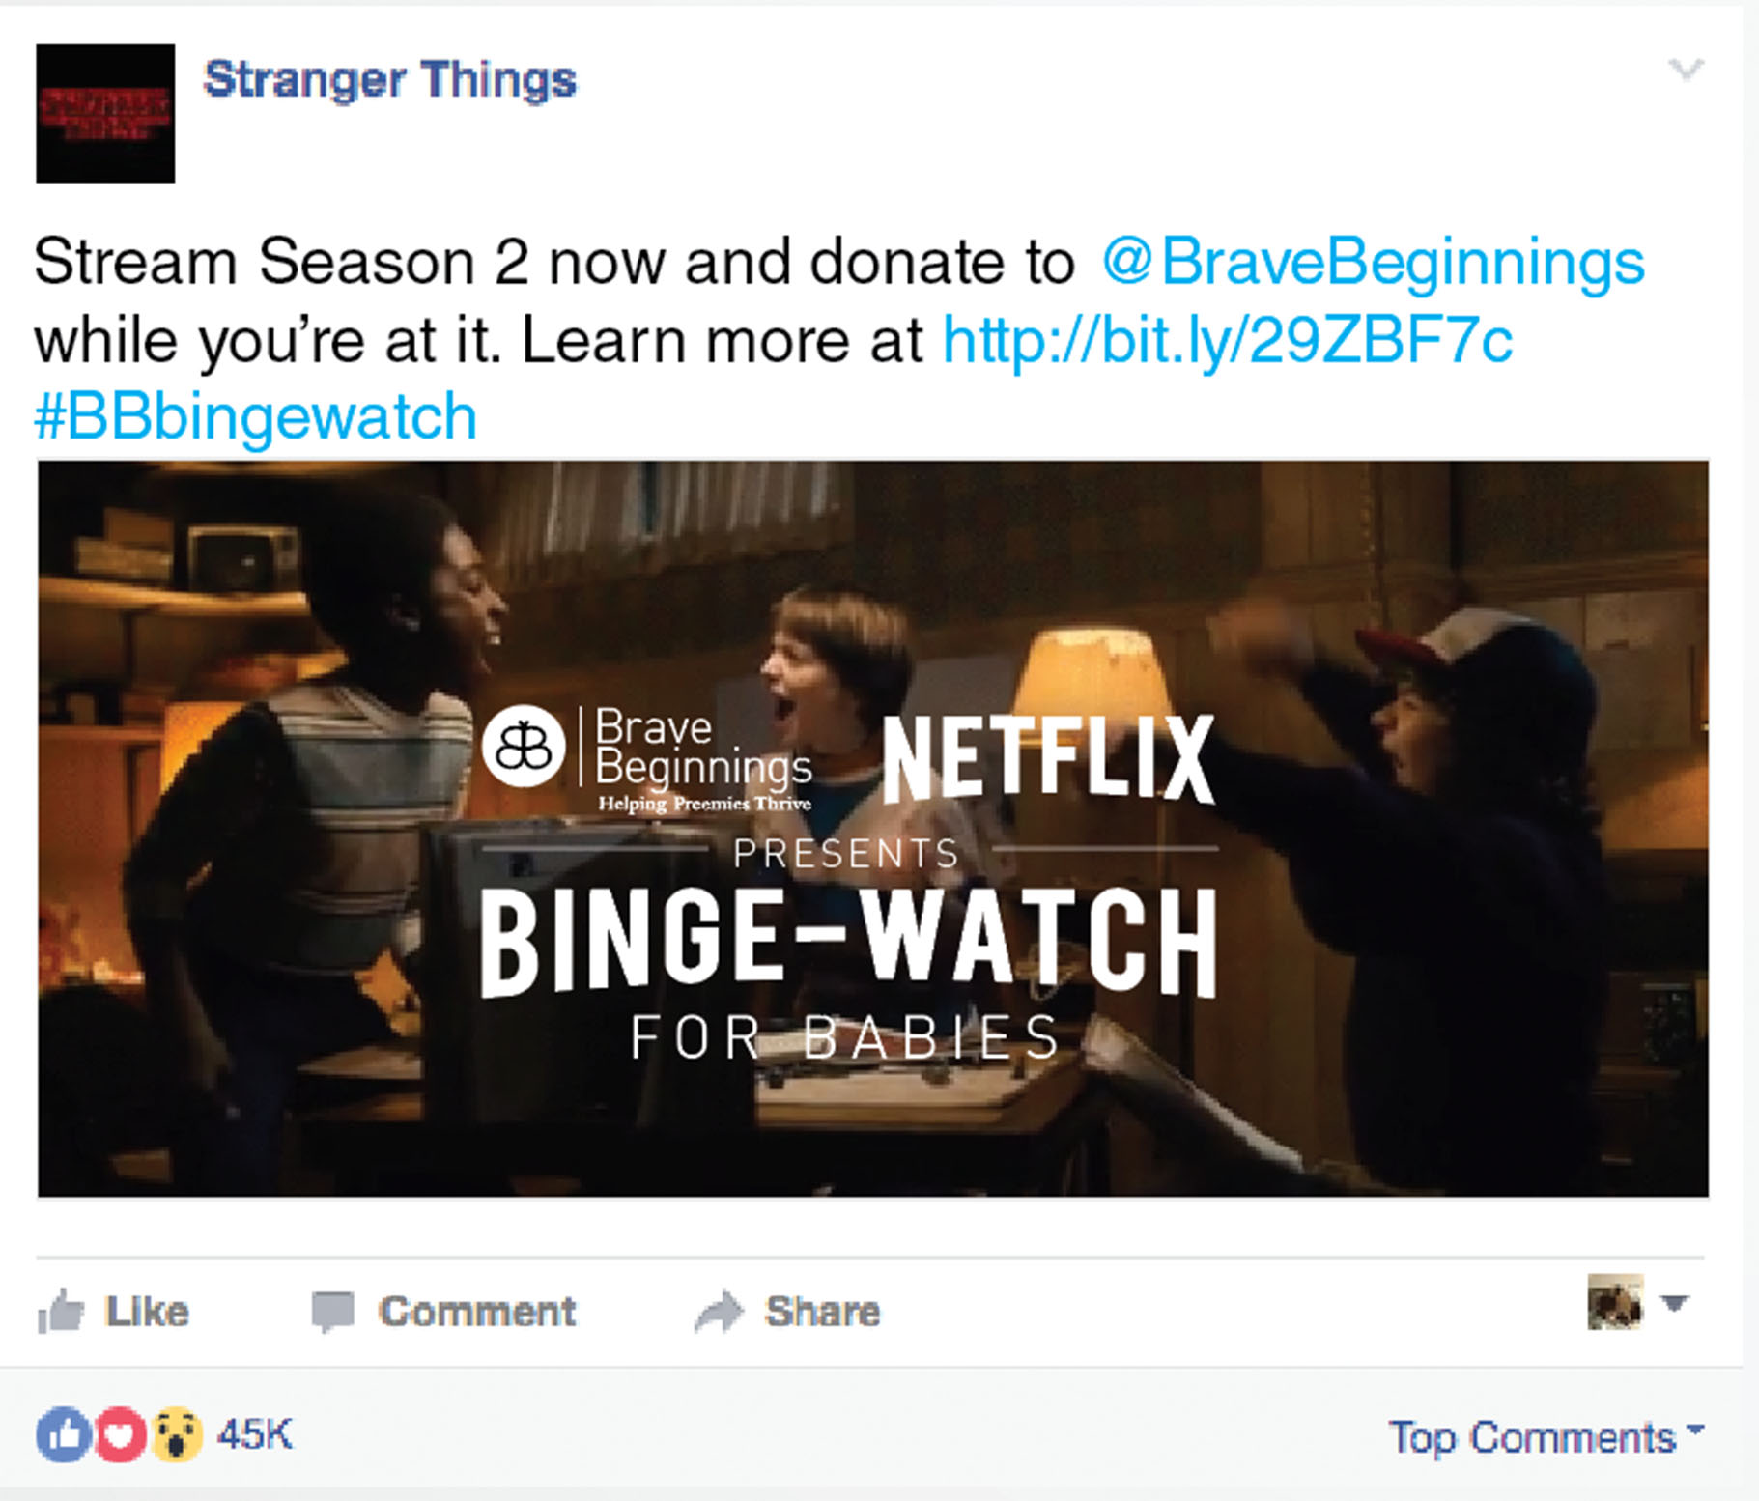Image resolution: width=1759 pixels, height=1501 pixels.
Task: Click the Comment button label
Action: pyautogui.click(x=477, y=1312)
